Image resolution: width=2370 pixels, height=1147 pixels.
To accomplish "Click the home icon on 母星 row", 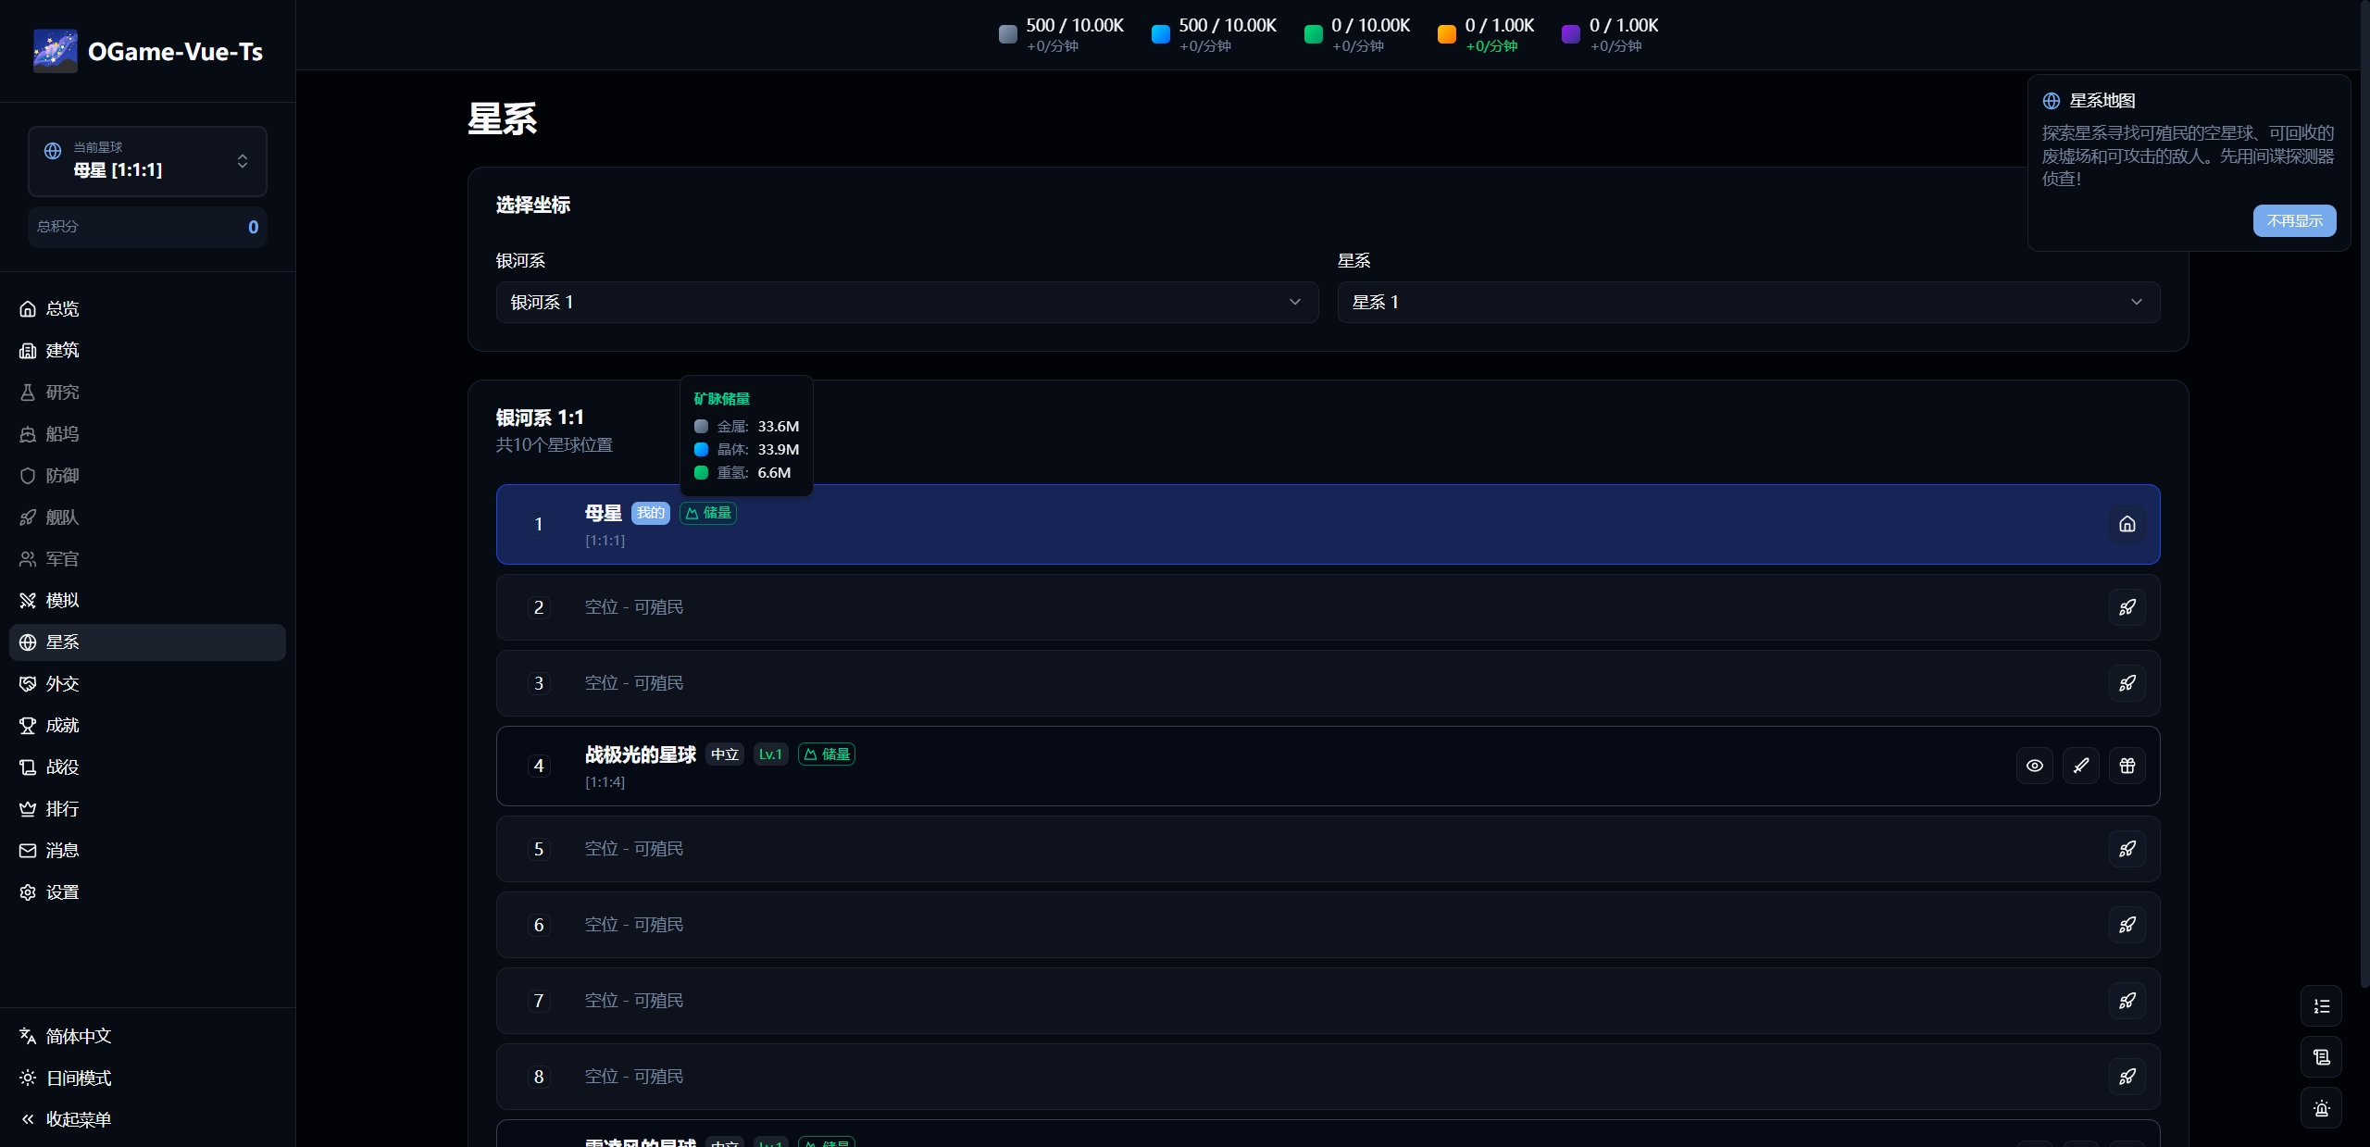I will coord(2127,524).
